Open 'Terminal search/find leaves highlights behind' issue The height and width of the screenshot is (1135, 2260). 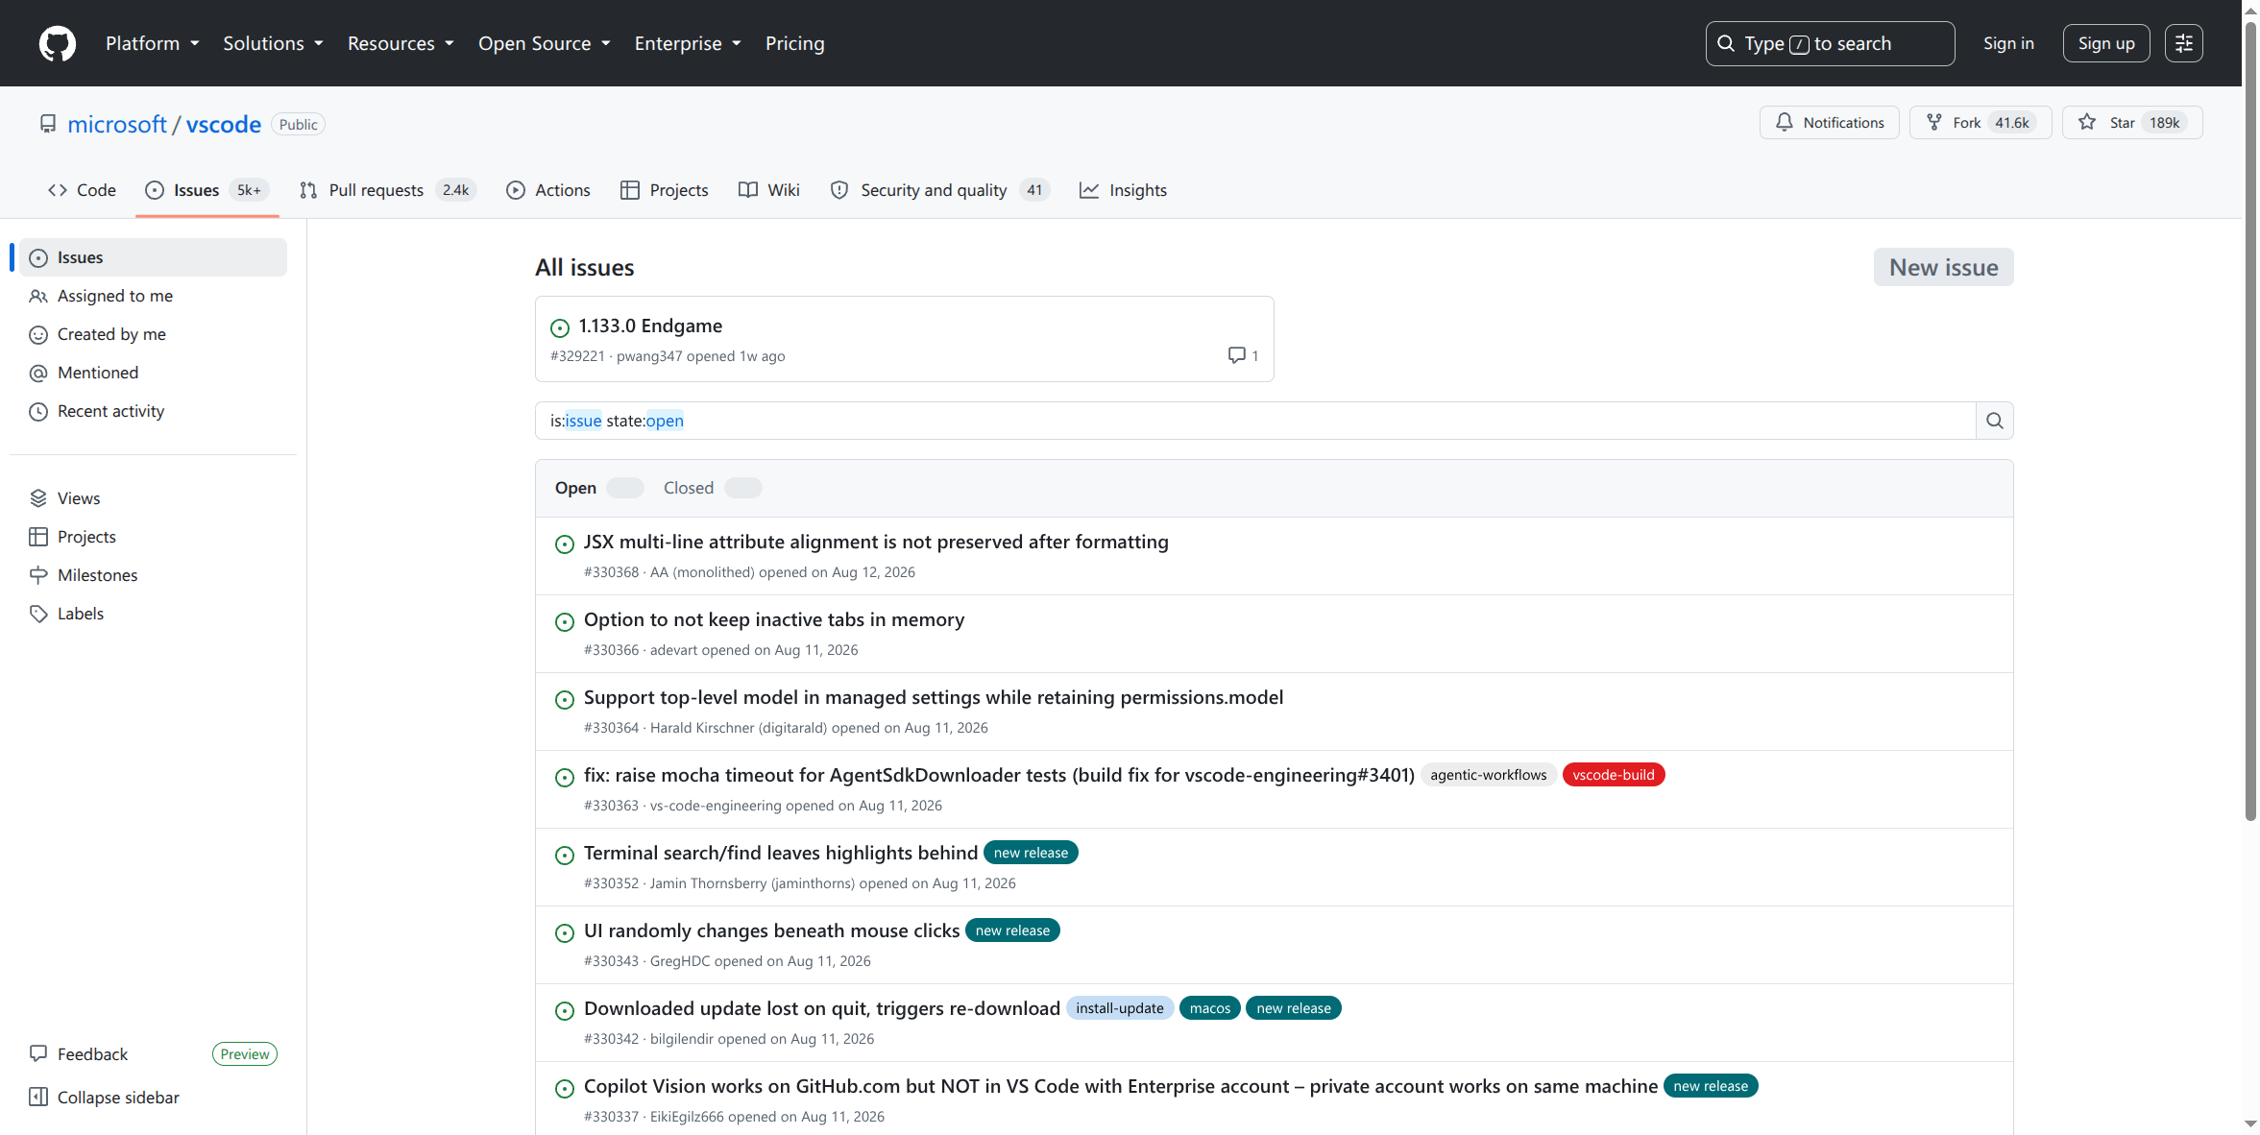point(781,853)
